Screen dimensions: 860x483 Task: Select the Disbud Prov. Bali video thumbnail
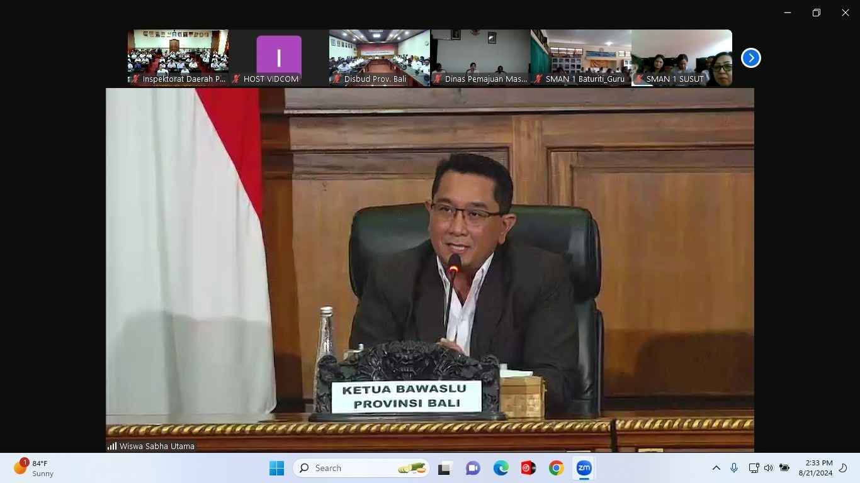coord(380,57)
